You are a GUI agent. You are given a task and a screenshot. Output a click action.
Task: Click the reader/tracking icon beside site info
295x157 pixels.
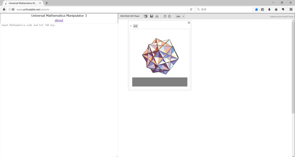click(x=13, y=9)
